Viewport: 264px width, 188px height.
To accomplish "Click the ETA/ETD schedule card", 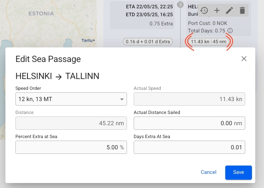I will 143,15.
